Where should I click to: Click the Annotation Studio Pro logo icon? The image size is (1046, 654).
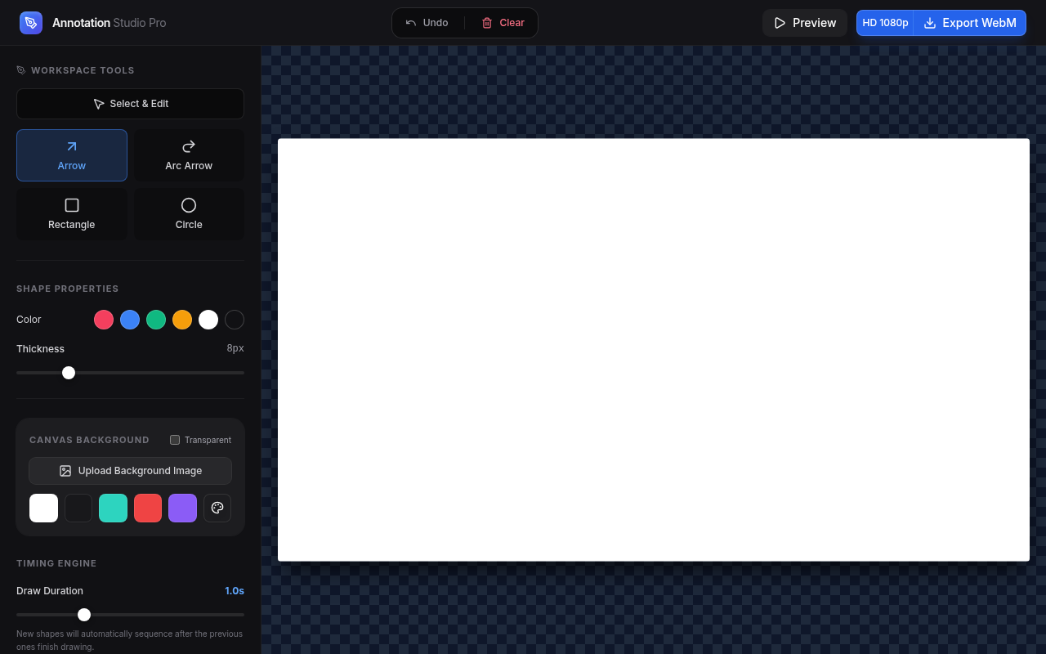click(31, 23)
